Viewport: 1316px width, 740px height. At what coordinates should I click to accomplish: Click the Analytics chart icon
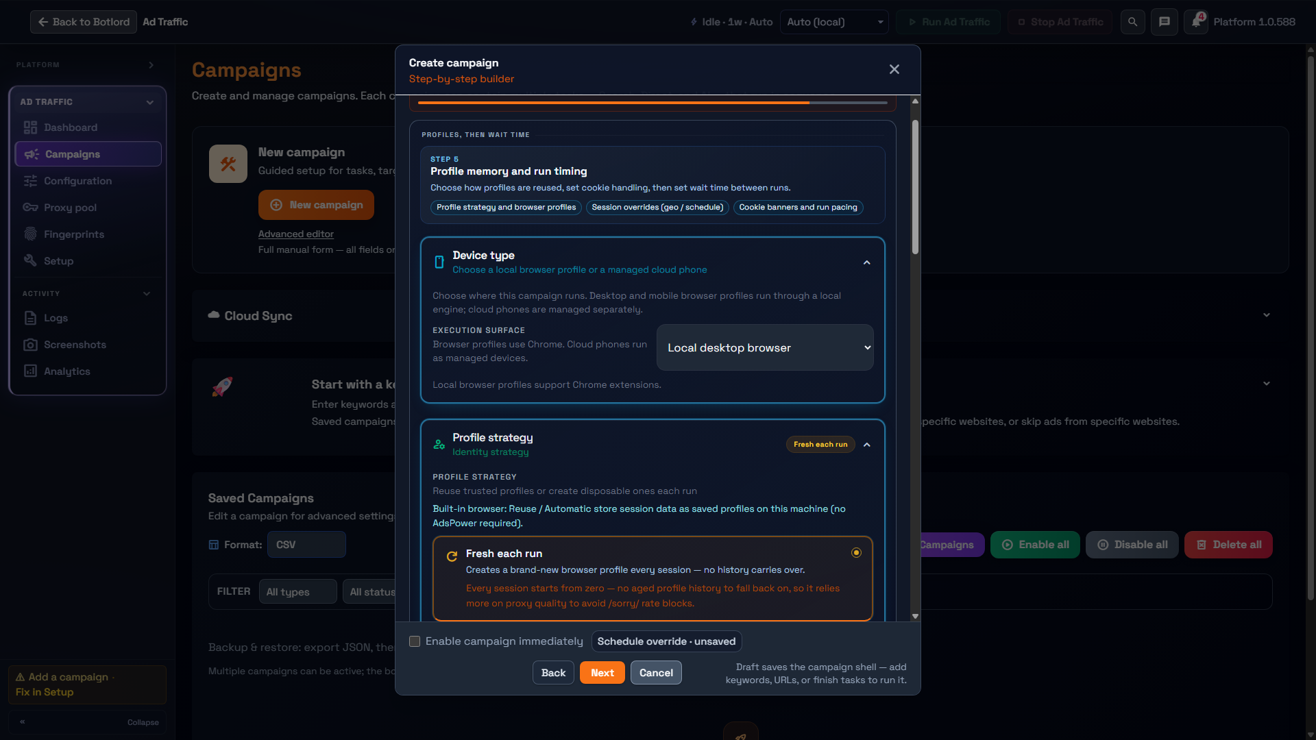30,371
